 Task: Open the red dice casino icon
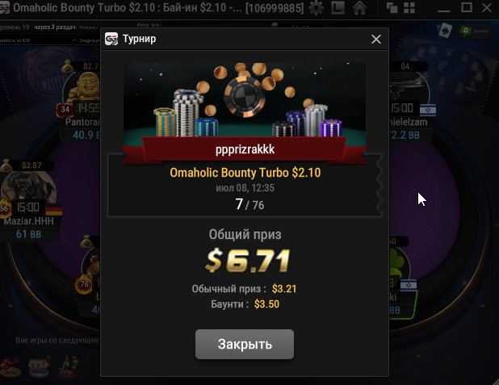pos(10,366)
